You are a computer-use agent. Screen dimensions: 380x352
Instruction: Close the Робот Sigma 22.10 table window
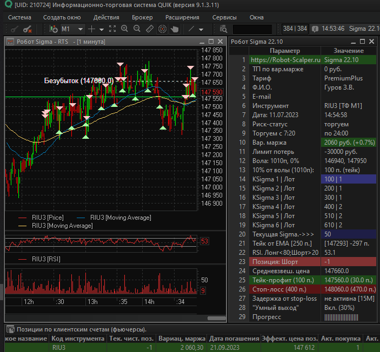pos(371,42)
